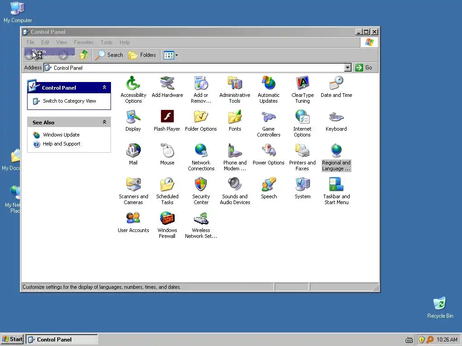The width and height of the screenshot is (462, 346).
Task: Open Scanners and Cameras icon
Action: tap(133, 191)
